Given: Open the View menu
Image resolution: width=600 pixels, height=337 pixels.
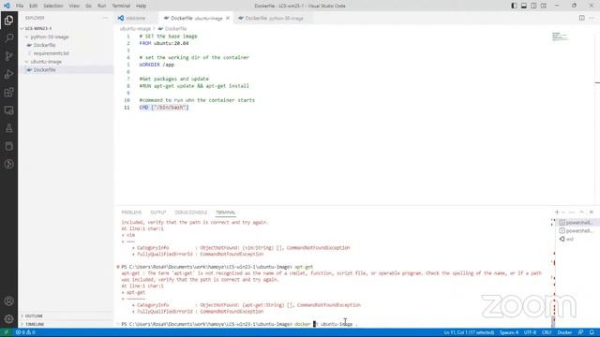Looking at the screenshot, I should [x=74, y=6].
